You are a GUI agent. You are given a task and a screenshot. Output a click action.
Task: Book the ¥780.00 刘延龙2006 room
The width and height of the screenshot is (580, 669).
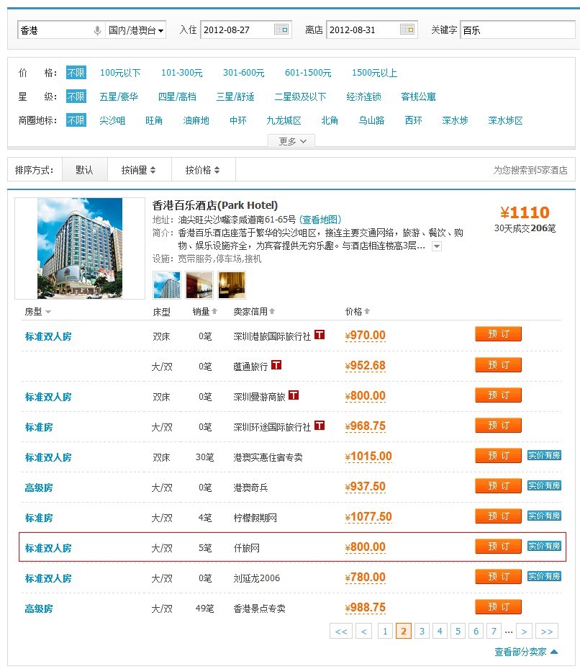[x=498, y=576]
